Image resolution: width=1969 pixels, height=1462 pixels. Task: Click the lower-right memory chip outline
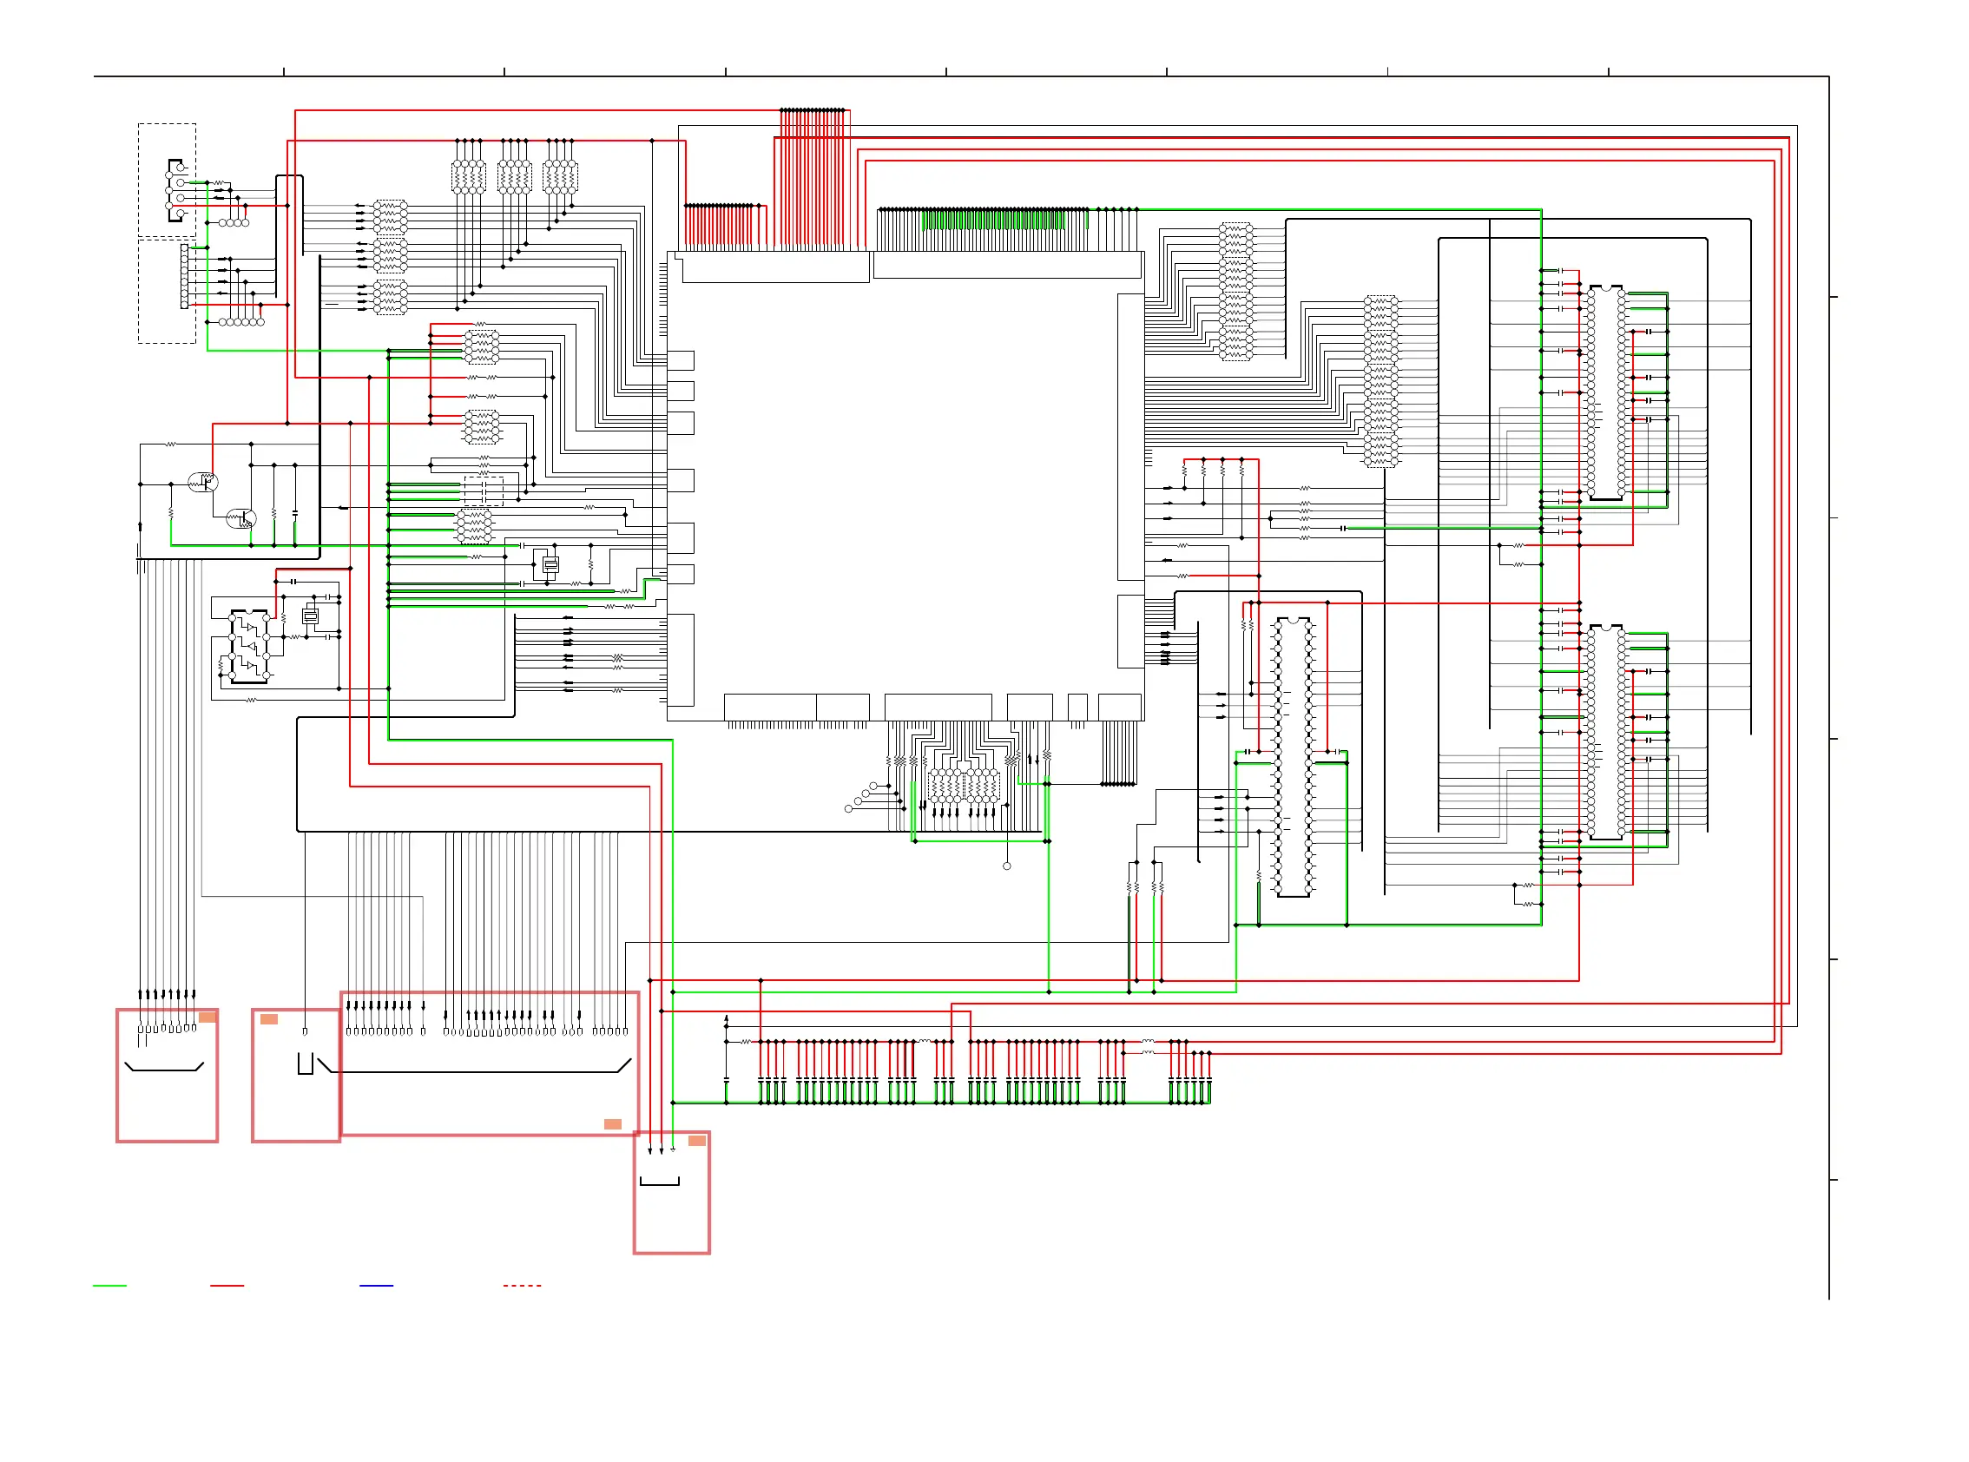1605,732
